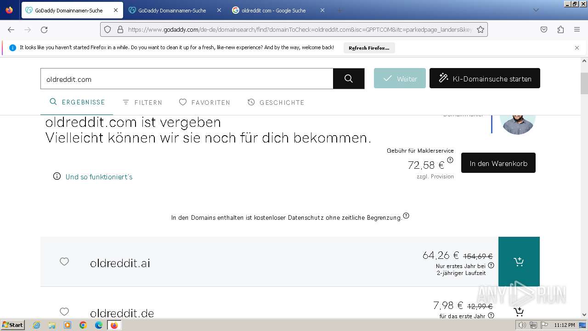Open info icon beside 'für das erste Jahr'
The image size is (588, 331).
[x=491, y=315]
